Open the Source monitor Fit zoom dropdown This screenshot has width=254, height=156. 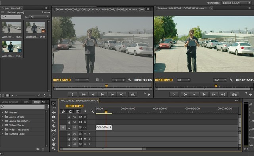coord(82,80)
